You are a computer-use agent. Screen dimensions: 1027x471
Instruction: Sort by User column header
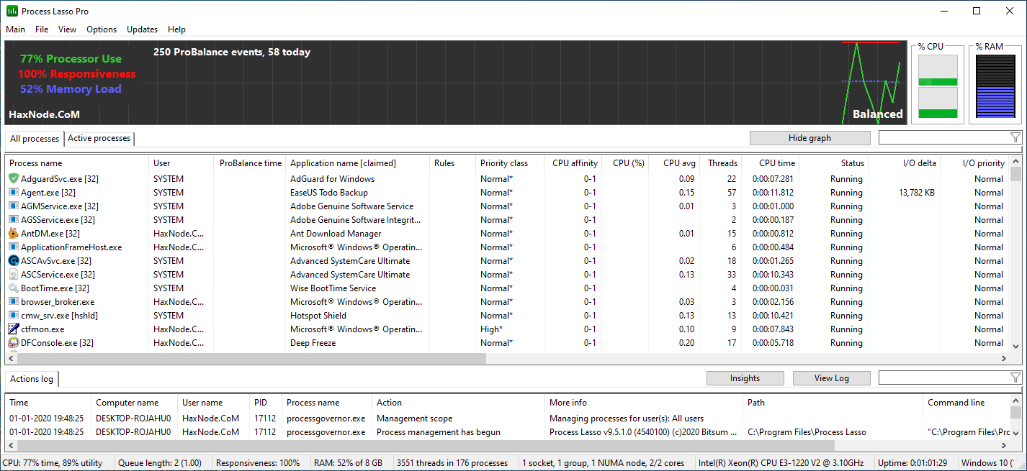click(x=181, y=163)
